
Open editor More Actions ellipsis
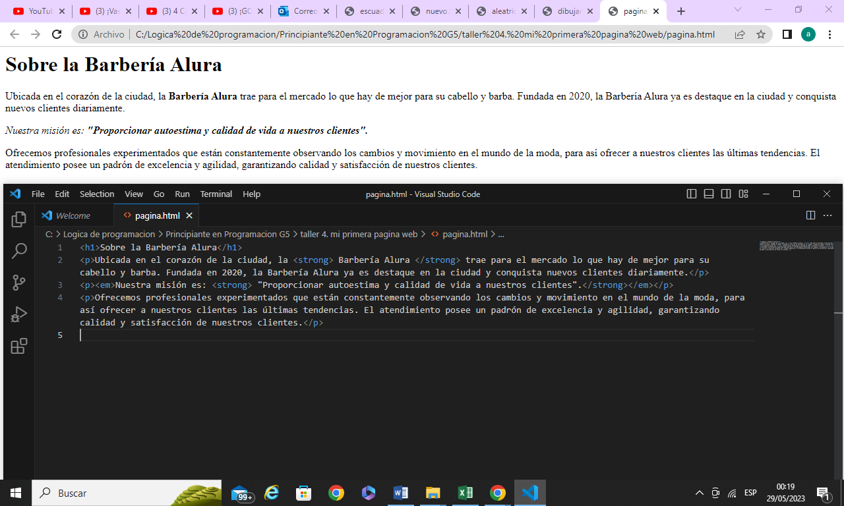pyautogui.click(x=828, y=215)
